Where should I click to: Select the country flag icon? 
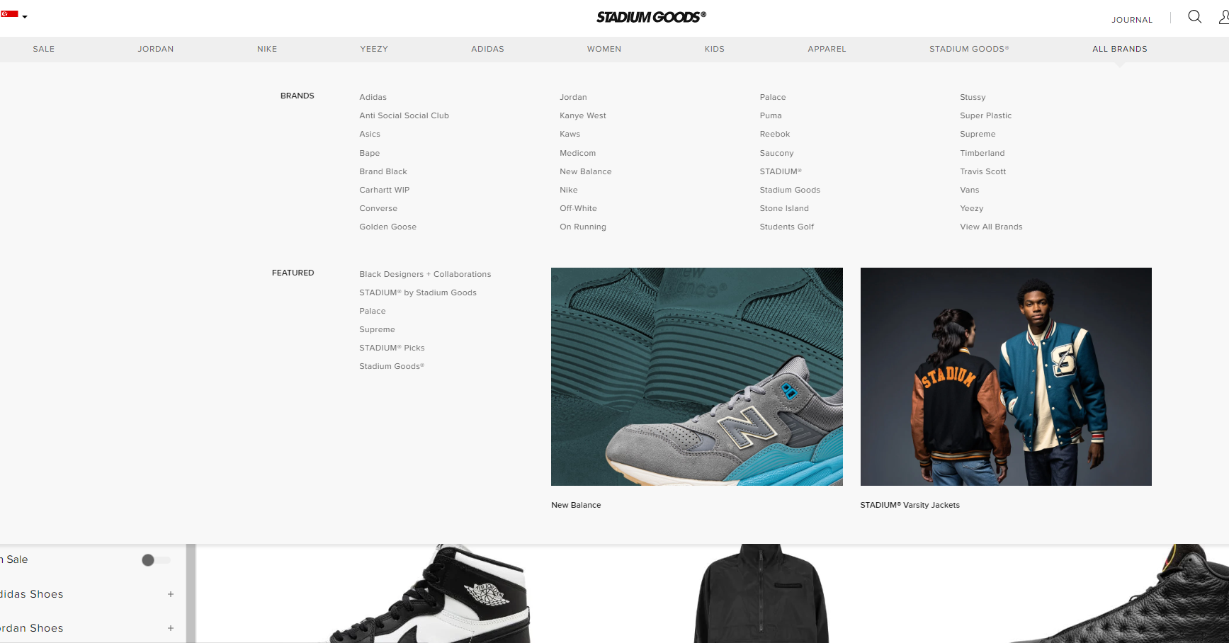(x=9, y=14)
